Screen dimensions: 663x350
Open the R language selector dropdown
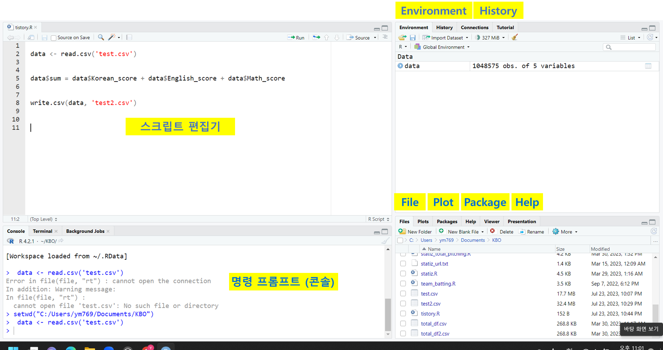pos(403,47)
